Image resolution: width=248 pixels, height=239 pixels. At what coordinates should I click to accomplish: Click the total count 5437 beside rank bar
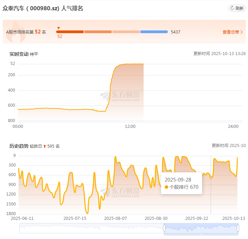(175, 32)
